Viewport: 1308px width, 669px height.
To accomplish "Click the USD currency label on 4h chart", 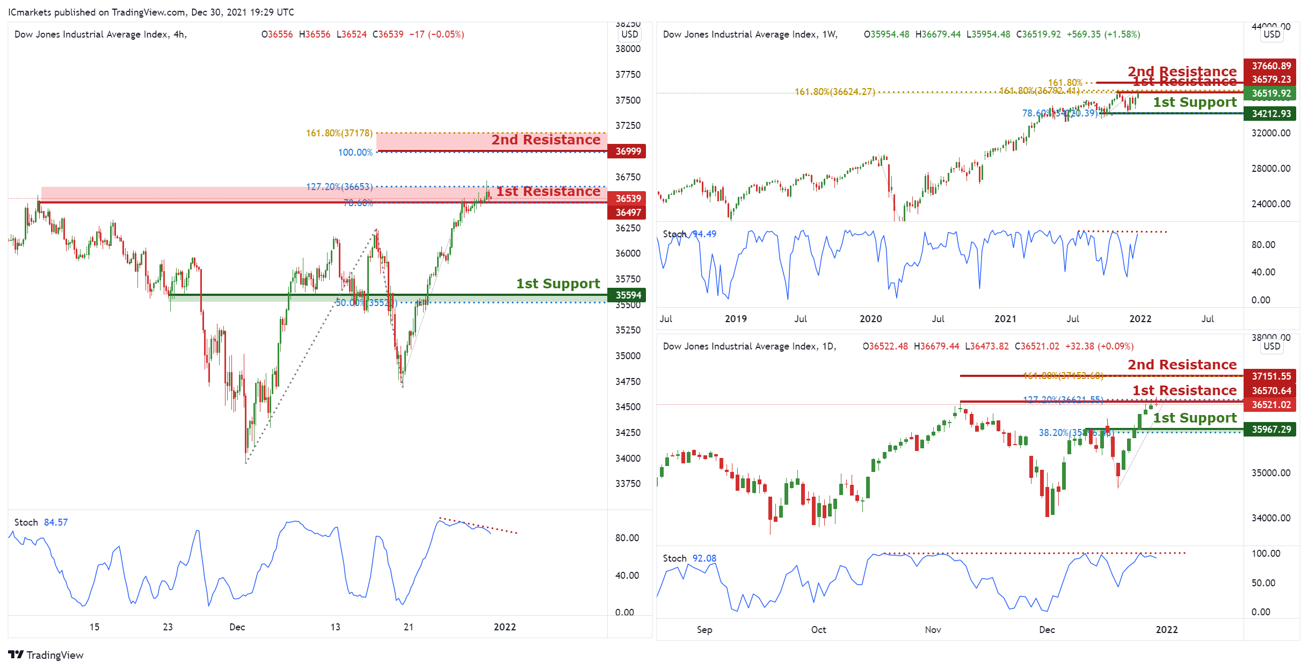I will coord(629,34).
